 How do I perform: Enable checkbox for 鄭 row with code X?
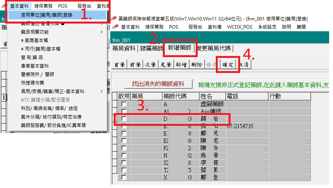(x=124, y=178)
